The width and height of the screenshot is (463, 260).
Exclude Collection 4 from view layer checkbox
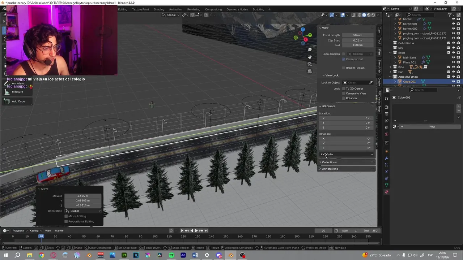449,43
